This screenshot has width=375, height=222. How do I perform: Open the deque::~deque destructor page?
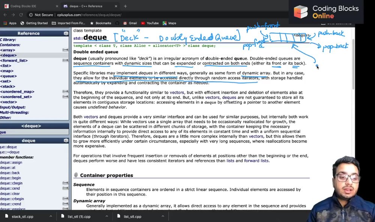point(10,152)
